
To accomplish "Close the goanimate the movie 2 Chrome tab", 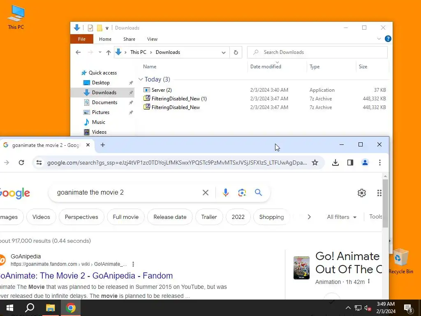I will coord(88,145).
